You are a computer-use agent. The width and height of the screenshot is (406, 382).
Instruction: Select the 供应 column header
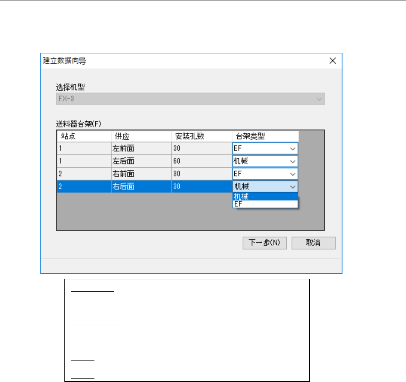click(141, 136)
